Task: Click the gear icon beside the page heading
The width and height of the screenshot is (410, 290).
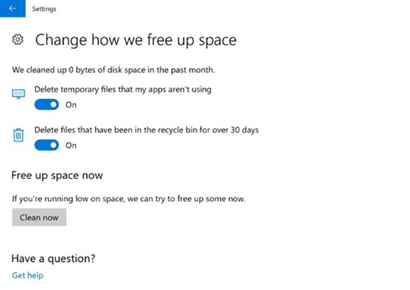Action: (x=18, y=40)
